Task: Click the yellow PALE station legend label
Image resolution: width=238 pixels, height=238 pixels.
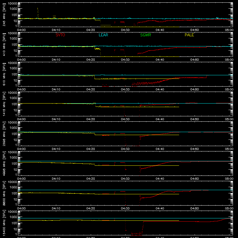Action: click(189, 35)
